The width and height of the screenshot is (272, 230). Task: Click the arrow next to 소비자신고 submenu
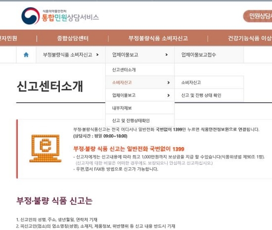(169, 83)
